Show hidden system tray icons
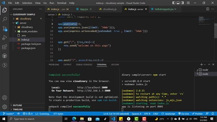217x122 pixels. [x=168, y=119]
